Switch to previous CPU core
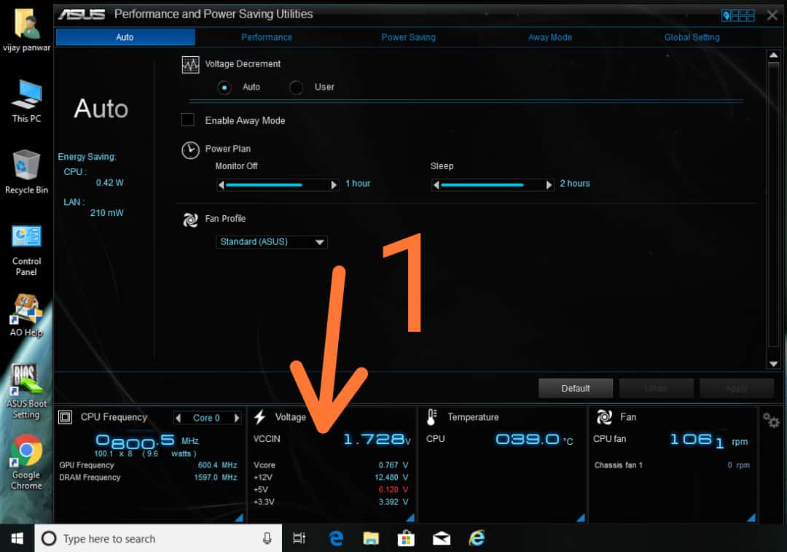The width and height of the screenshot is (787, 552). (x=179, y=418)
